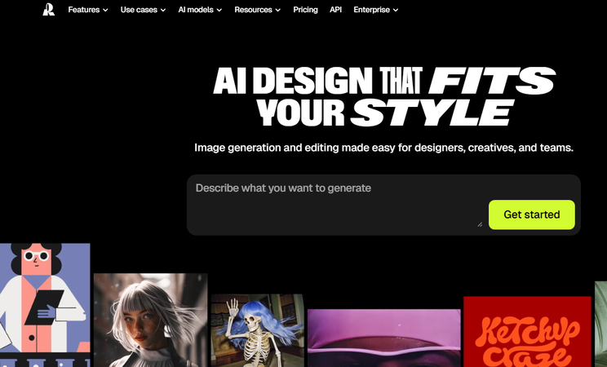
Task: Expand the AI models dropdown
Action: point(200,10)
